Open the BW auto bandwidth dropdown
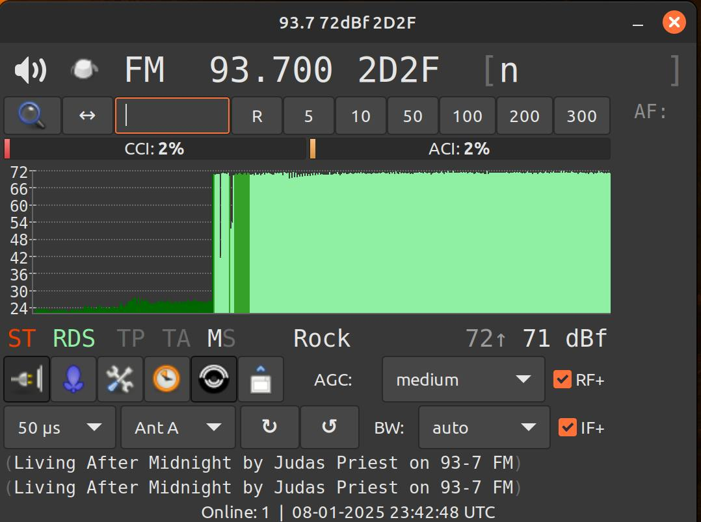The width and height of the screenshot is (701, 522). coord(484,427)
